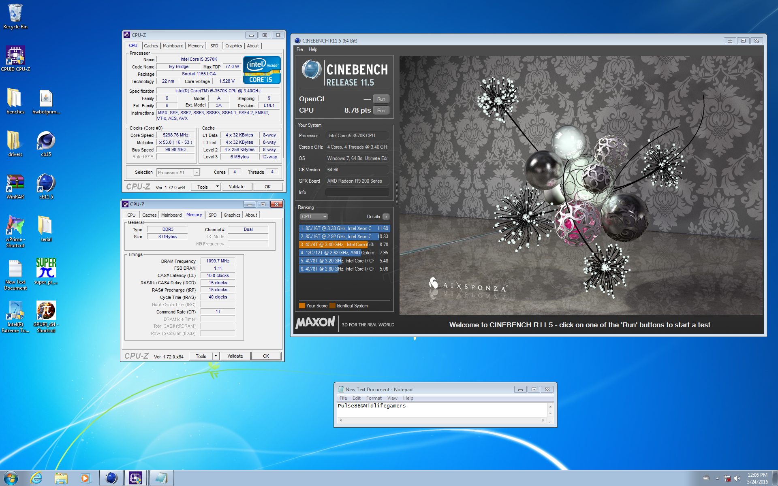The width and height of the screenshot is (778, 486).
Task: Click OK in top CPU-Z window
Action: pyautogui.click(x=267, y=187)
